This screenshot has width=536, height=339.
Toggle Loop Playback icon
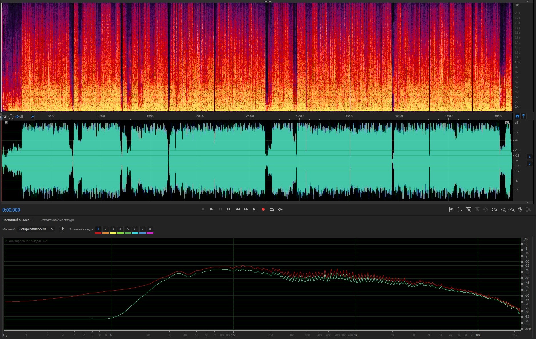272,209
